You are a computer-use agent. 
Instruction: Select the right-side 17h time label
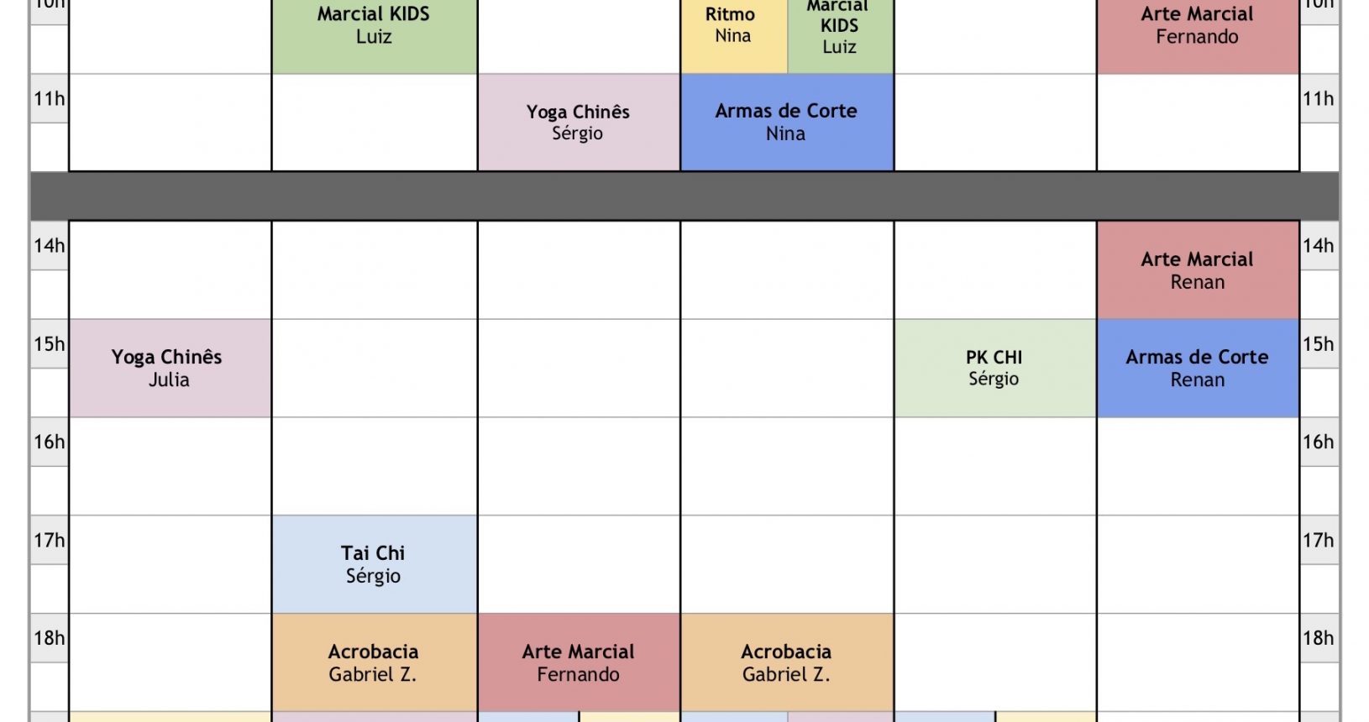click(x=1319, y=540)
